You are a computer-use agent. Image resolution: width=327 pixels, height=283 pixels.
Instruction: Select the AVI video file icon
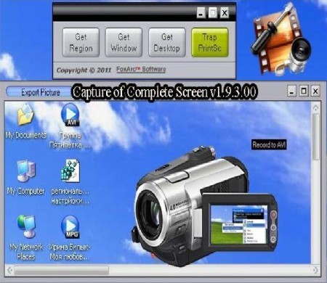(70, 115)
